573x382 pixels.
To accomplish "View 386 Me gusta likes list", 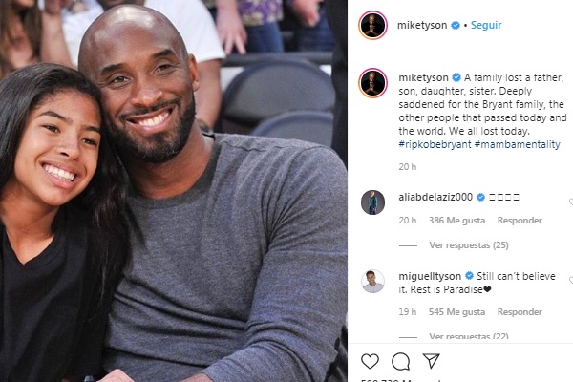I will tap(456, 220).
